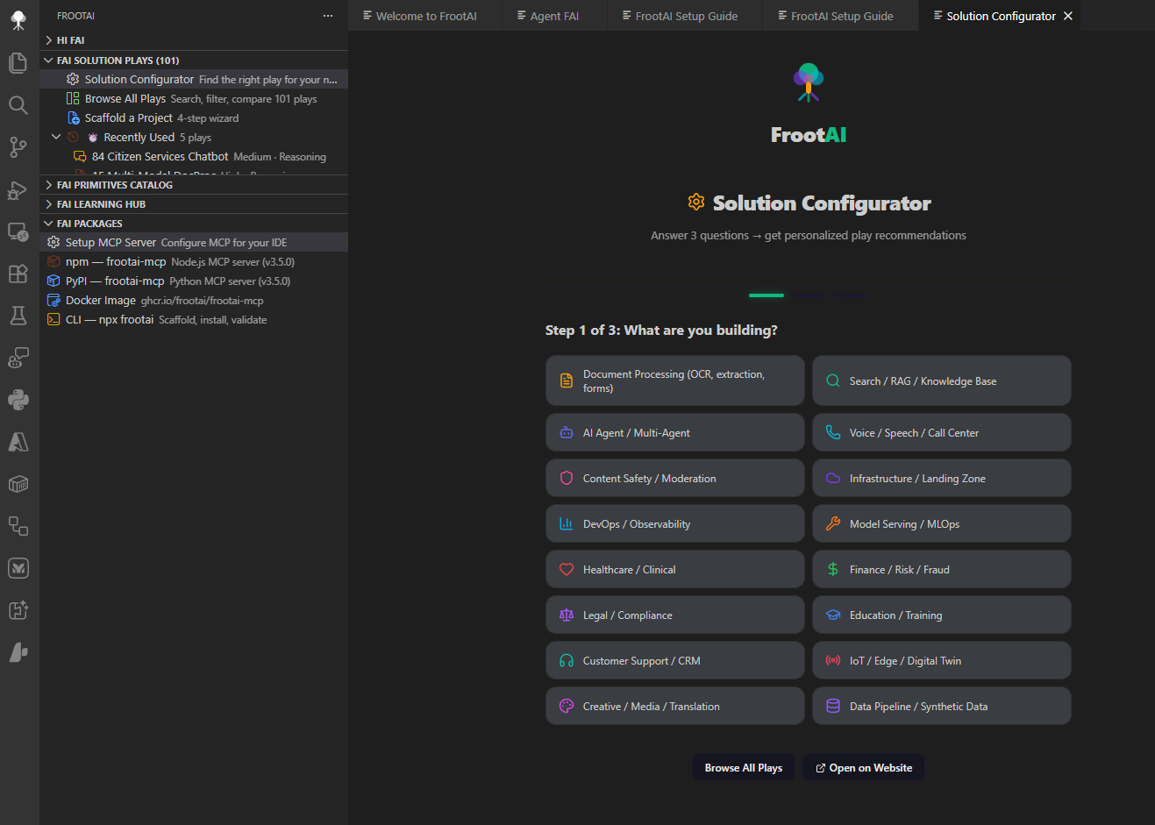
Task: Click the CLI terminal icon
Action: click(53, 319)
